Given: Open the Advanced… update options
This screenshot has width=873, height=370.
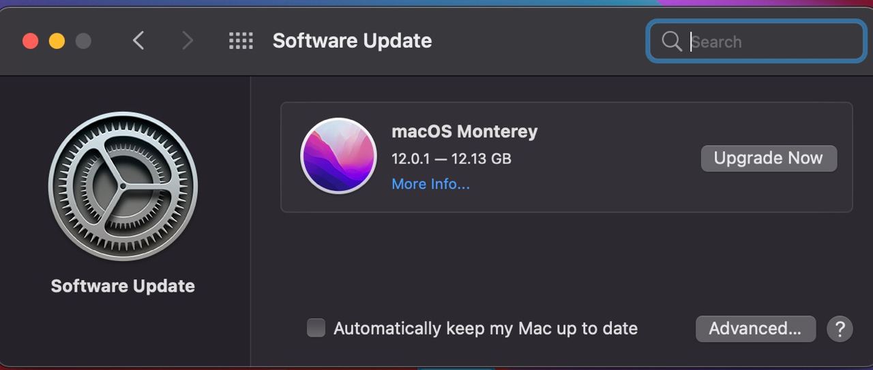Looking at the screenshot, I should point(756,328).
